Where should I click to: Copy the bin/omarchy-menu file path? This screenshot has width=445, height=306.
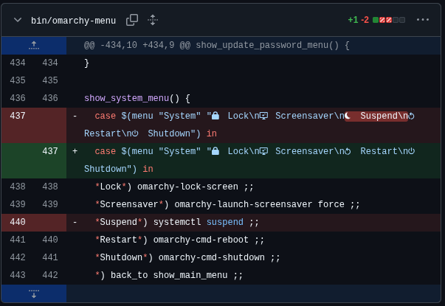click(132, 20)
